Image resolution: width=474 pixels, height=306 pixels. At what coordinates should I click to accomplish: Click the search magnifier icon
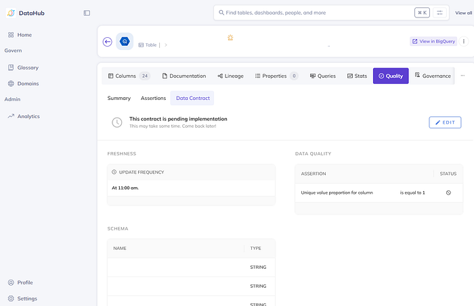click(x=221, y=13)
